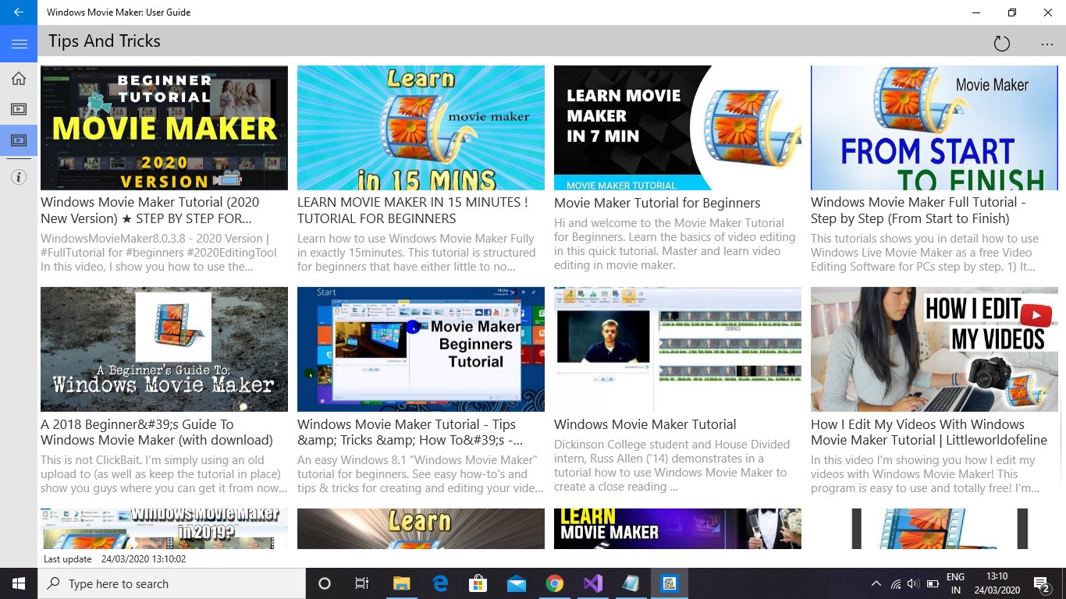Open 'Windows Movie Maker Full Tutorial' title
This screenshot has height=599, width=1066.
pos(919,211)
